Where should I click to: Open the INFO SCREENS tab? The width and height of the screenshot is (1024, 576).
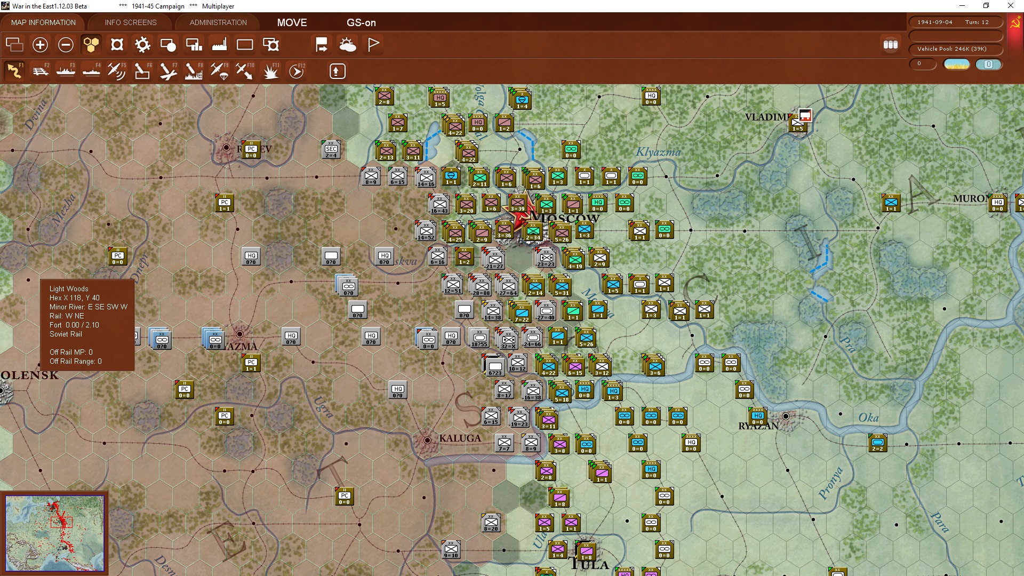(x=131, y=22)
